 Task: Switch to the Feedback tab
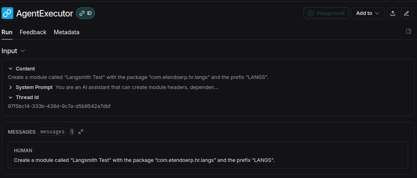[33, 32]
